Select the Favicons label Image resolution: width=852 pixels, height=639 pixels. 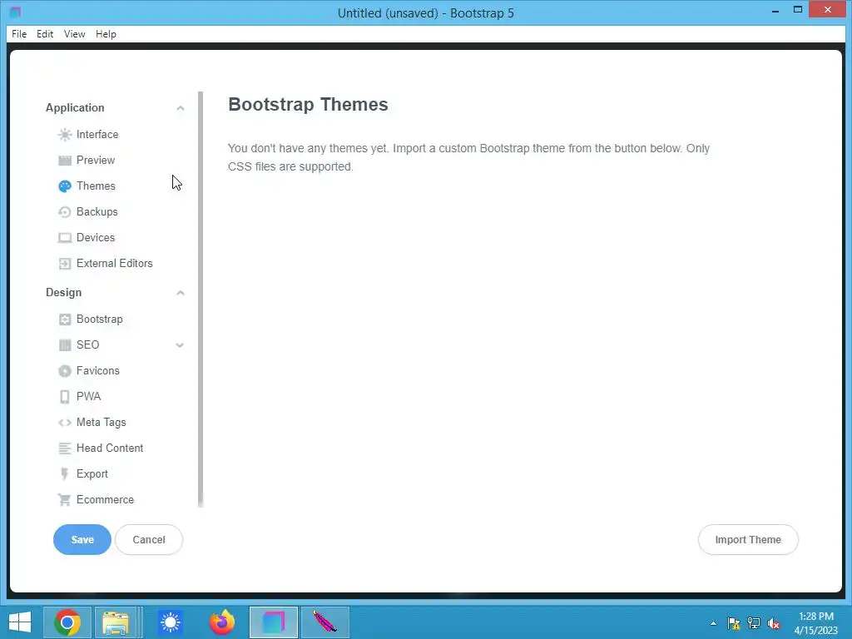pyautogui.click(x=98, y=370)
